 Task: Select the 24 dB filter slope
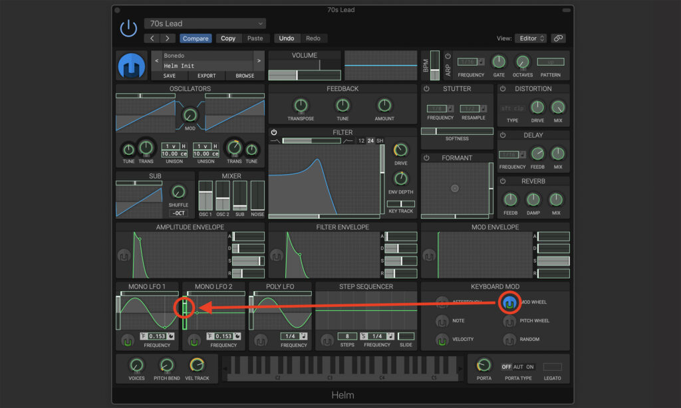point(370,141)
